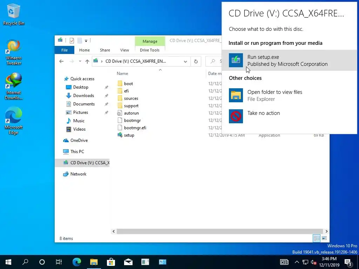Switch to Large icons view layout button
Viewport: 359px width, 269px height.
click(x=324, y=238)
